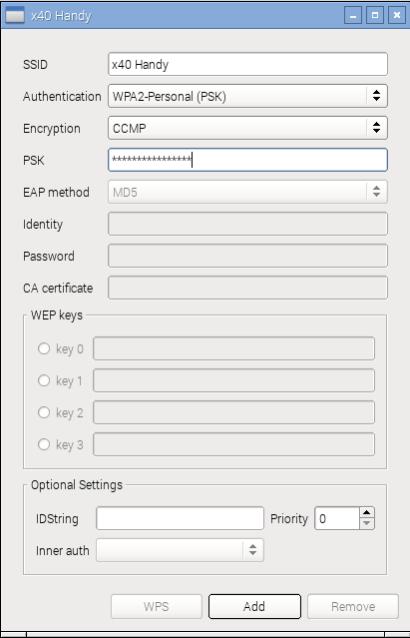
Task: Click the IDString input field
Action: pos(180,518)
